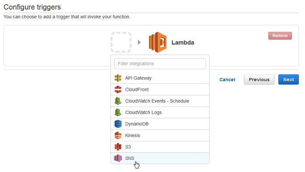This screenshot has height=172, width=305.
Task: Click the orange Lambda function icon
Action: click(x=158, y=42)
